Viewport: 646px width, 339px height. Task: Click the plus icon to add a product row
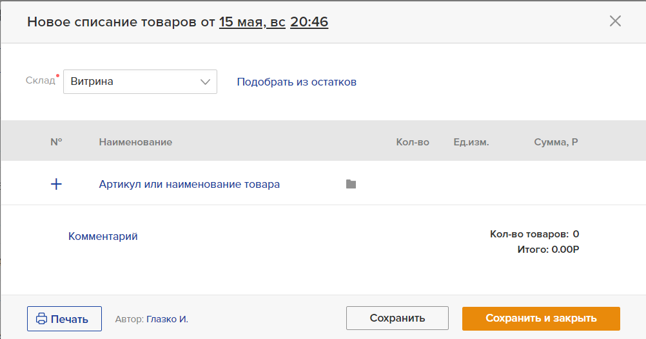pyautogui.click(x=56, y=184)
